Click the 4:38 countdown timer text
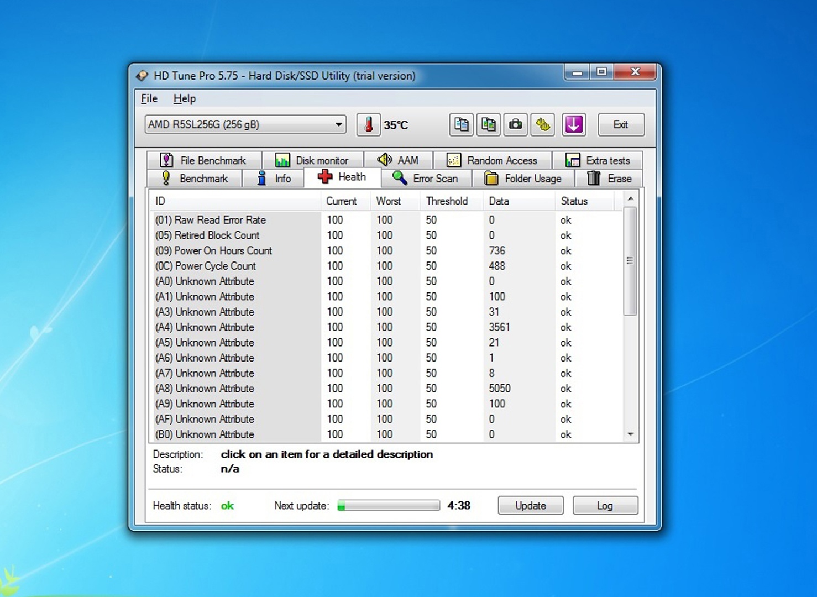The width and height of the screenshot is (817, 597). (x=459, y=505)
